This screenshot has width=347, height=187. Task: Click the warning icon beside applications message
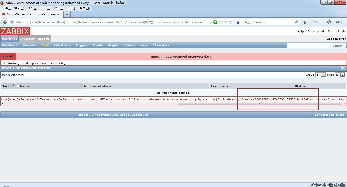4,63
